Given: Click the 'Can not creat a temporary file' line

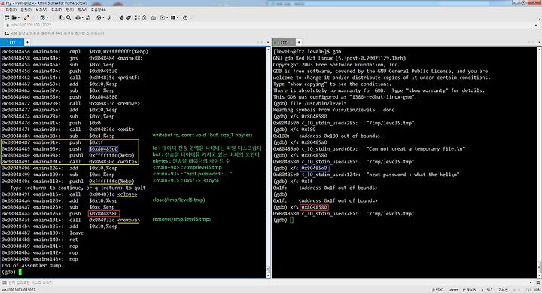Looking at the screenshot, I should pyautogui.click(x=369, y=148).
